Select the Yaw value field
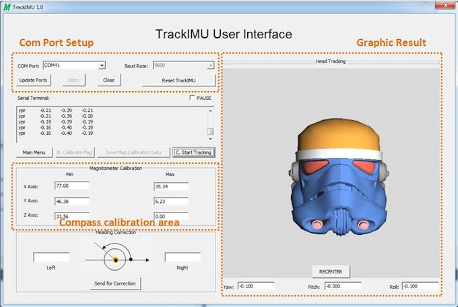The image size is (458, 307). pos(256,285)
